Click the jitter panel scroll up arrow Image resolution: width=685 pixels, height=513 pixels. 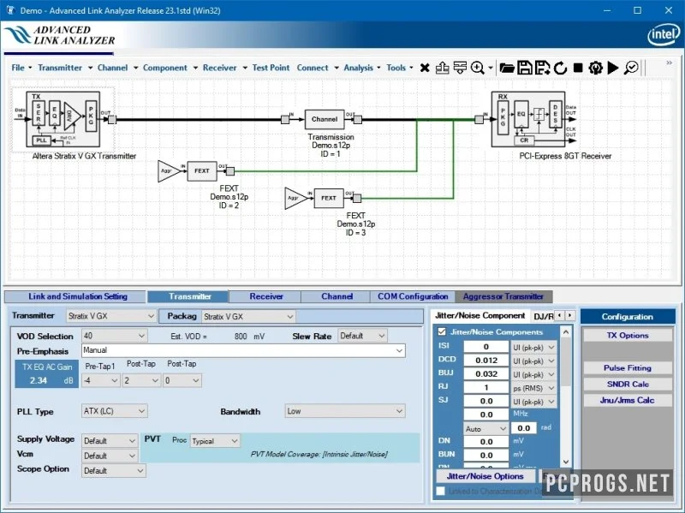pos(566,331)
